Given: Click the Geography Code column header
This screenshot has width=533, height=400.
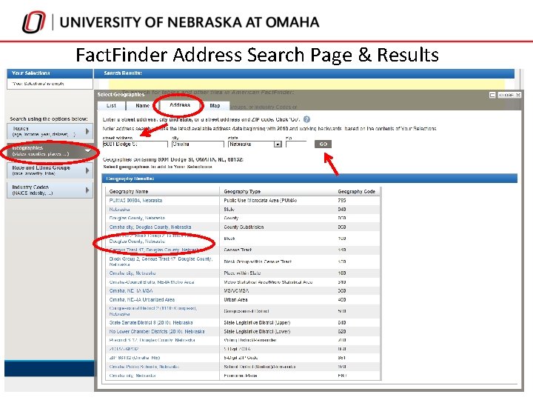Looking at the screenshot, I should 356,192.
